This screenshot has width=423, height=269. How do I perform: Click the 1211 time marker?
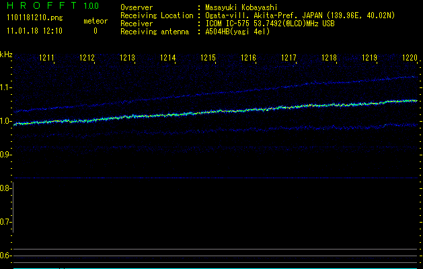[47, 59]
